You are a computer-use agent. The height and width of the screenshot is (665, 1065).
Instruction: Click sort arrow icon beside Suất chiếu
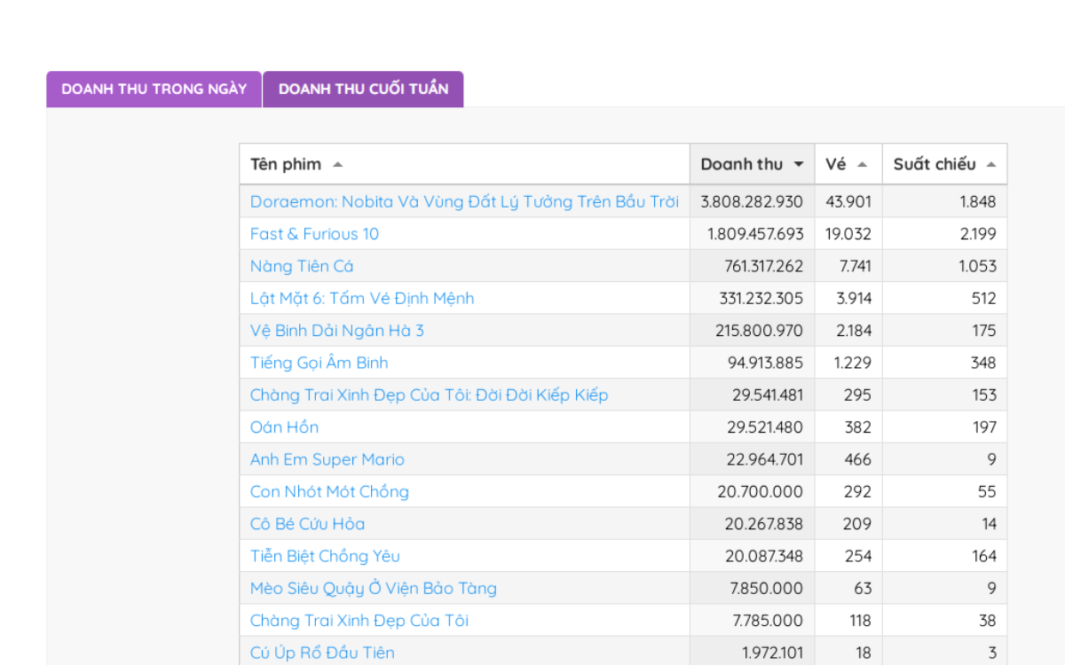[x=990, y=165]
